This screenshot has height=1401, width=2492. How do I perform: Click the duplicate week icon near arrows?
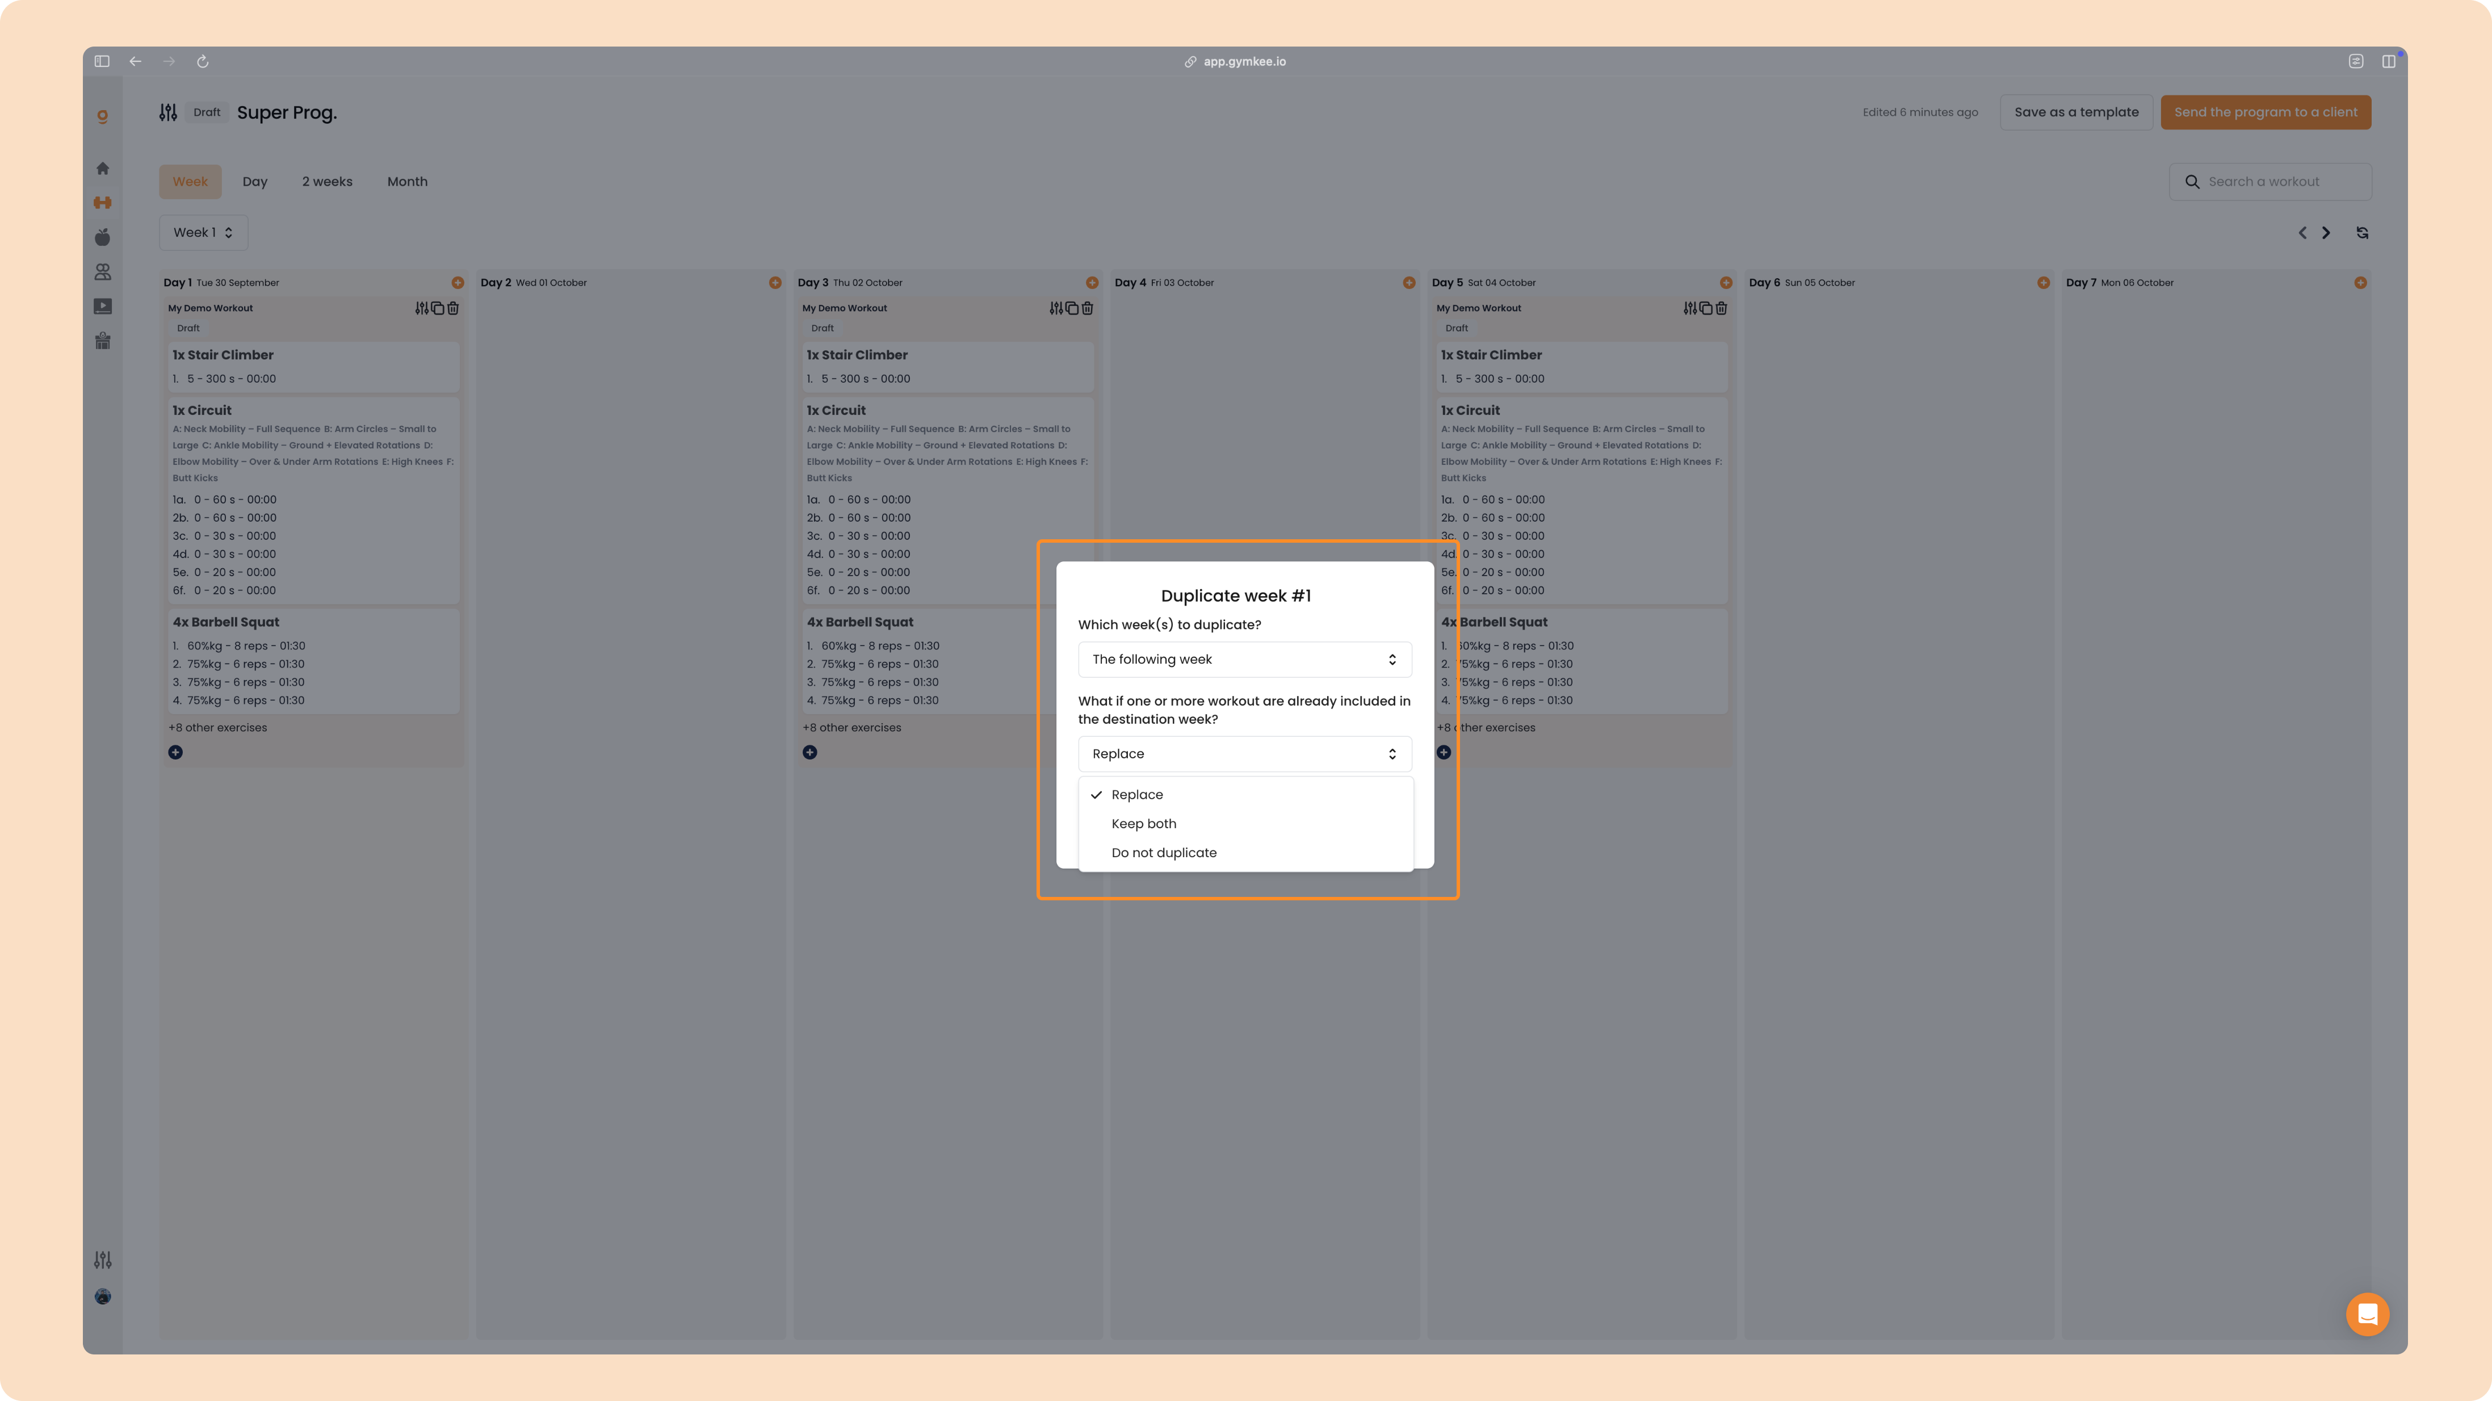(x=2363, y=232)
